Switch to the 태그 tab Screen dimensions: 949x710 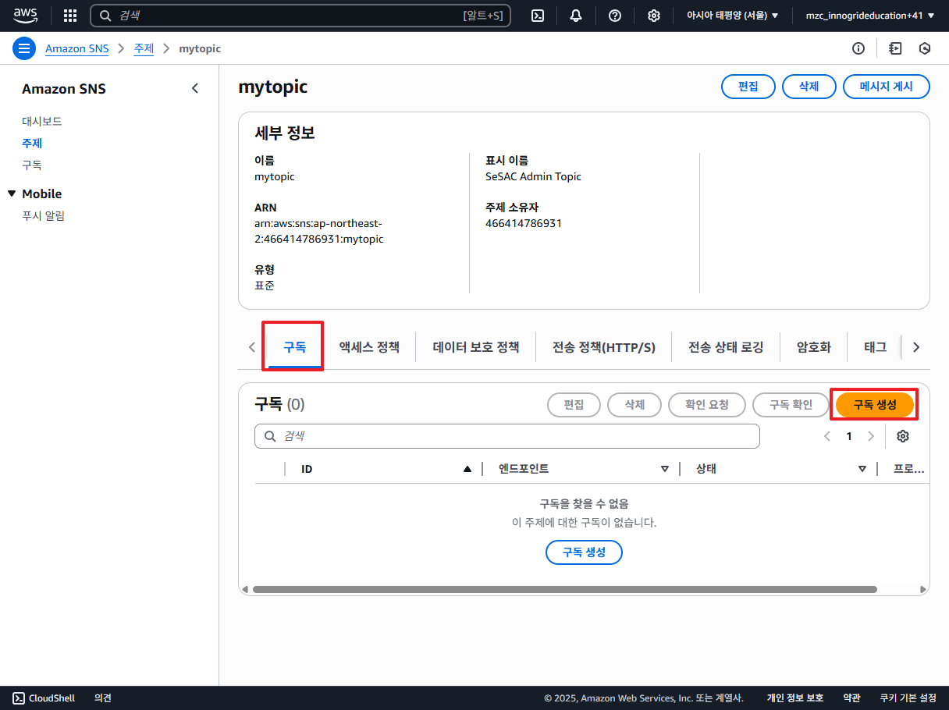[x=876, y=347]
